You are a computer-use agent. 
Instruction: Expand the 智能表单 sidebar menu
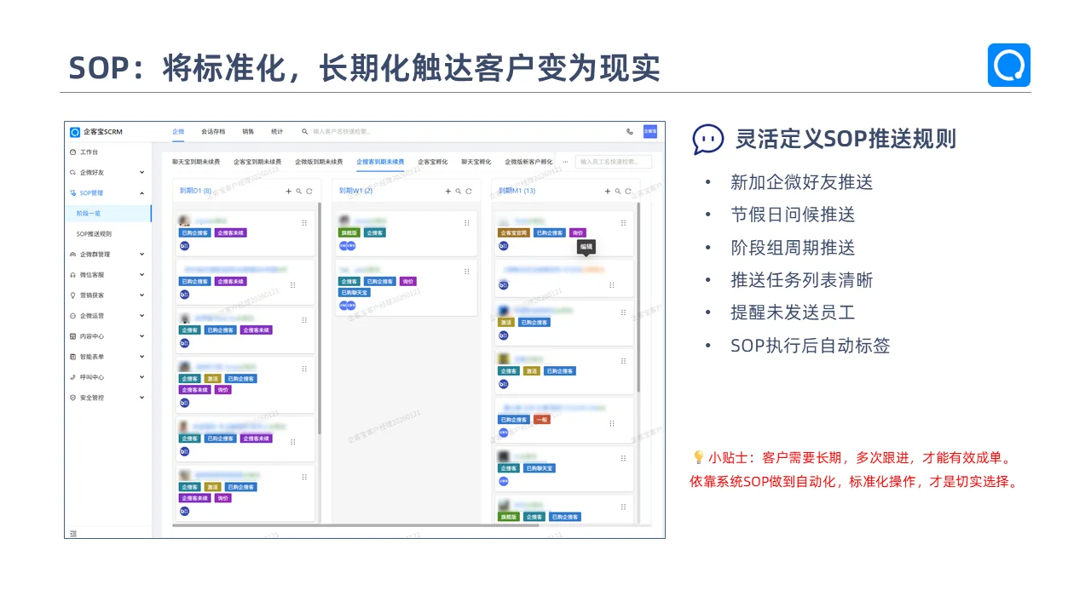click(107, 357)
